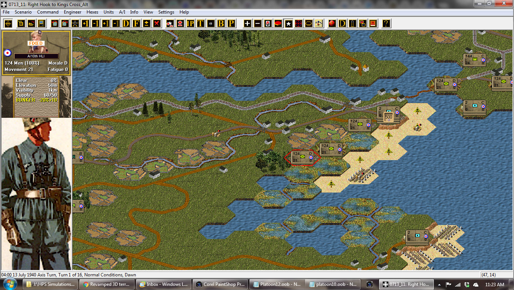Viewport: 514px width, 290px height.
Task: Click the A/10th HLI unit name bar
Action: coord(36,56)
